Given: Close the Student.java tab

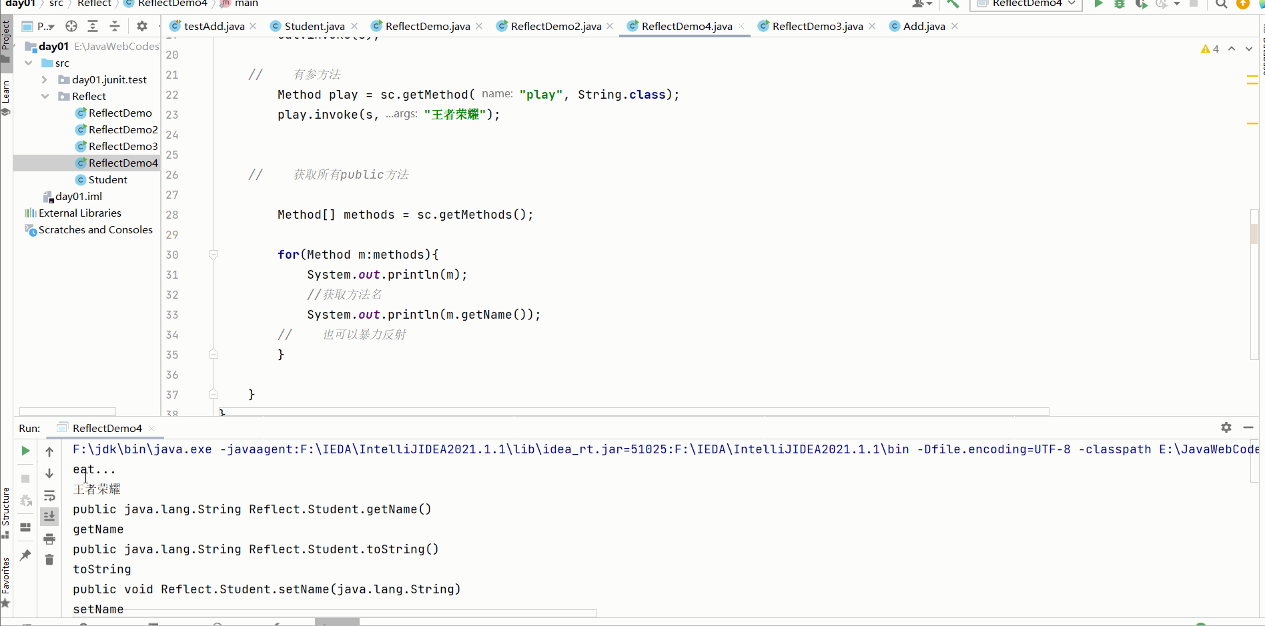Looking at the screenshot, I should (x=354, y=26).
